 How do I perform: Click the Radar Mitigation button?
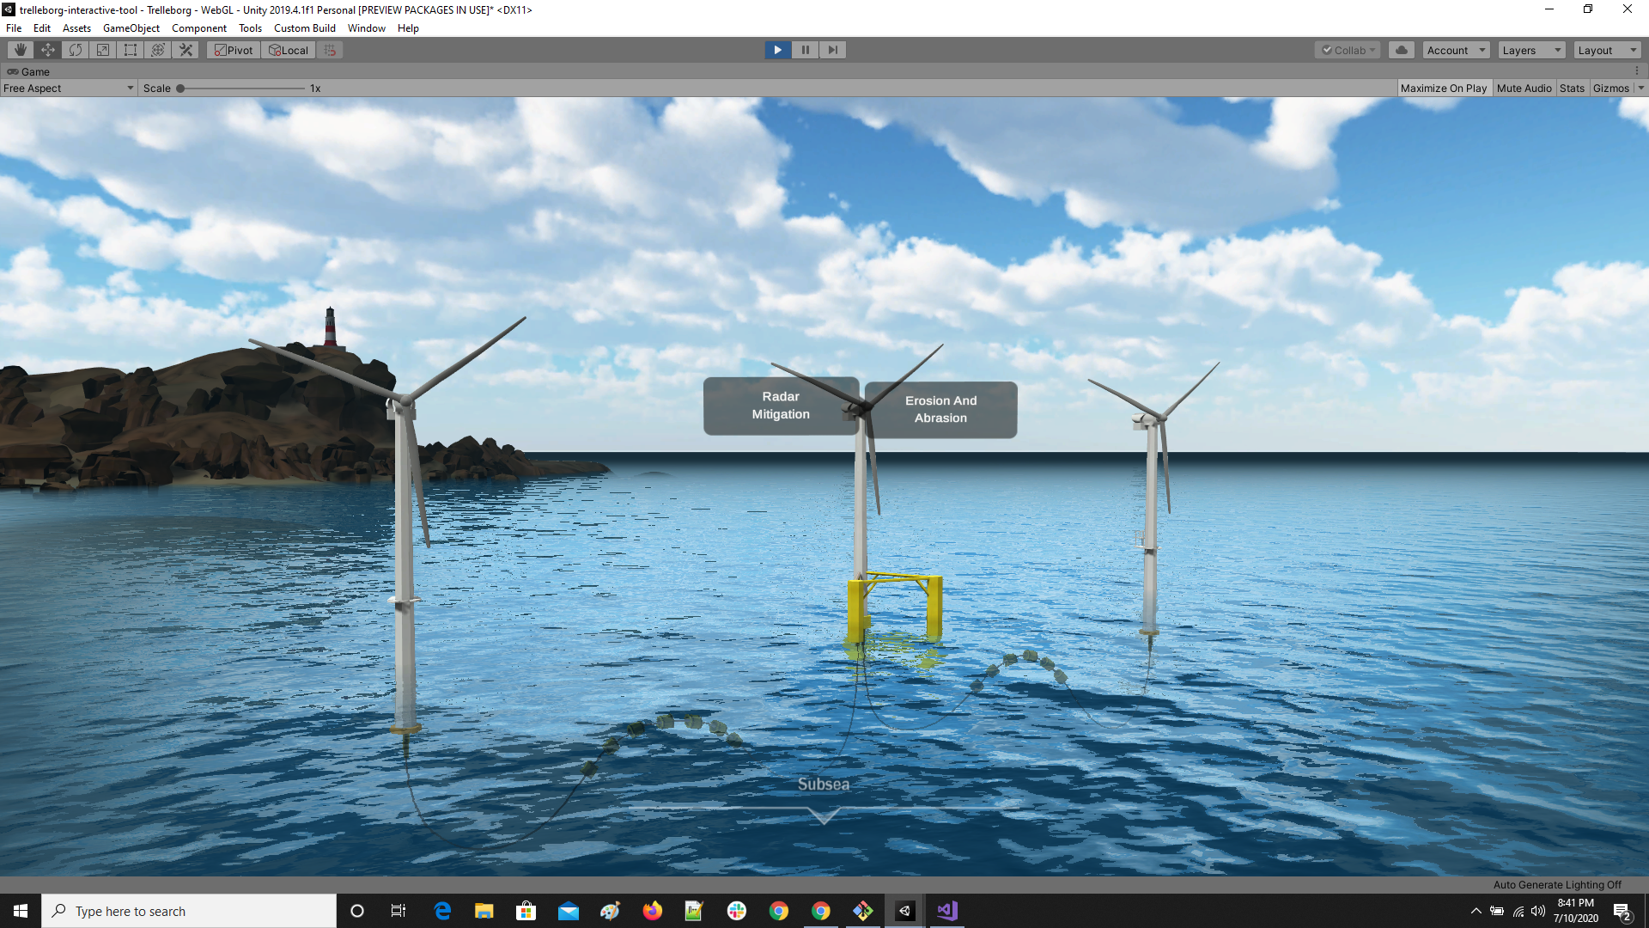780,406
